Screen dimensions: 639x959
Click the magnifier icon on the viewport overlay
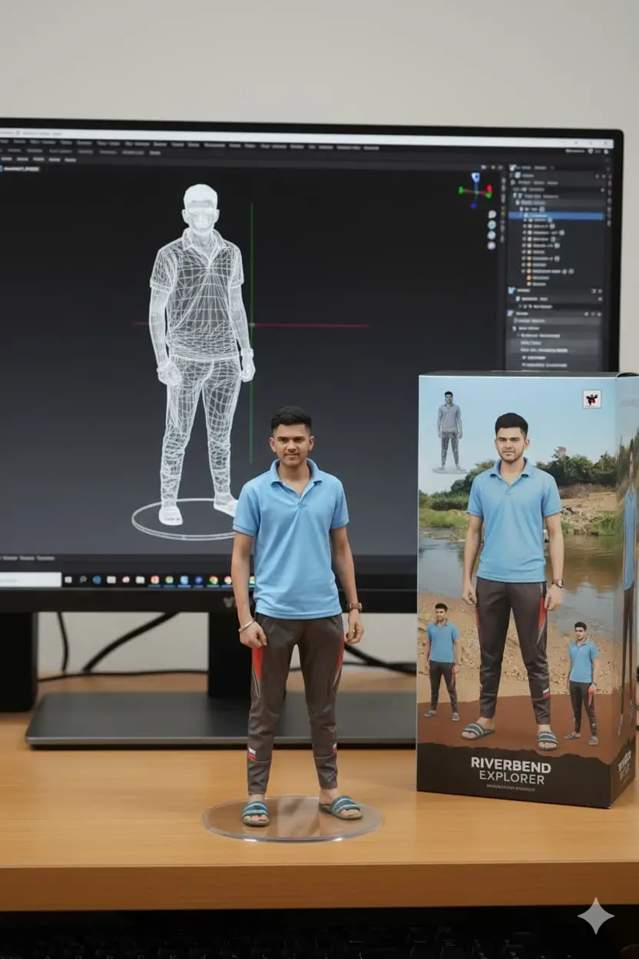492,214
